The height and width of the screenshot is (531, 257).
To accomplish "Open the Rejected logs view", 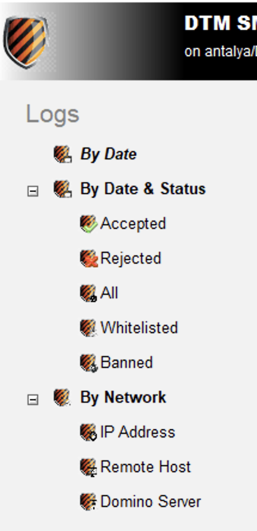I will point(131,259).
